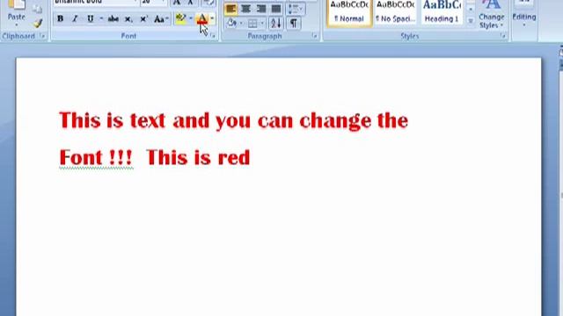563x316 pixels.
Task: Select the Format Painter brush icon
Action: click(37, 24)
